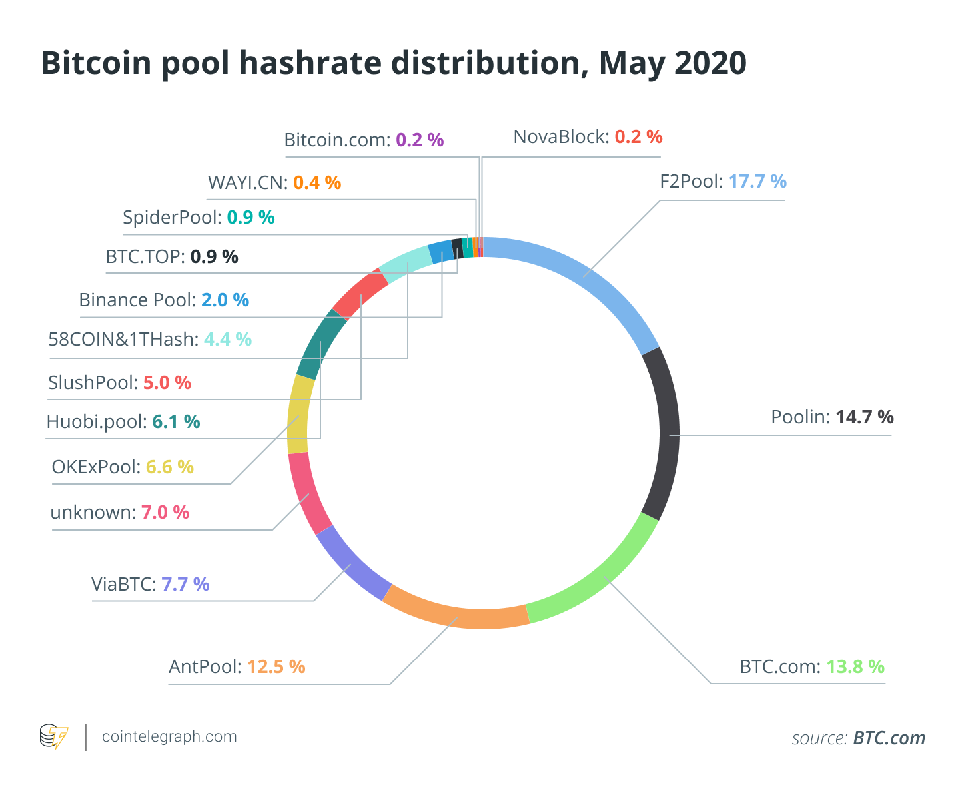966x791 pixels.
Task: Click the Cointelegraph coin stack logo icon
Action: (54, 737)
